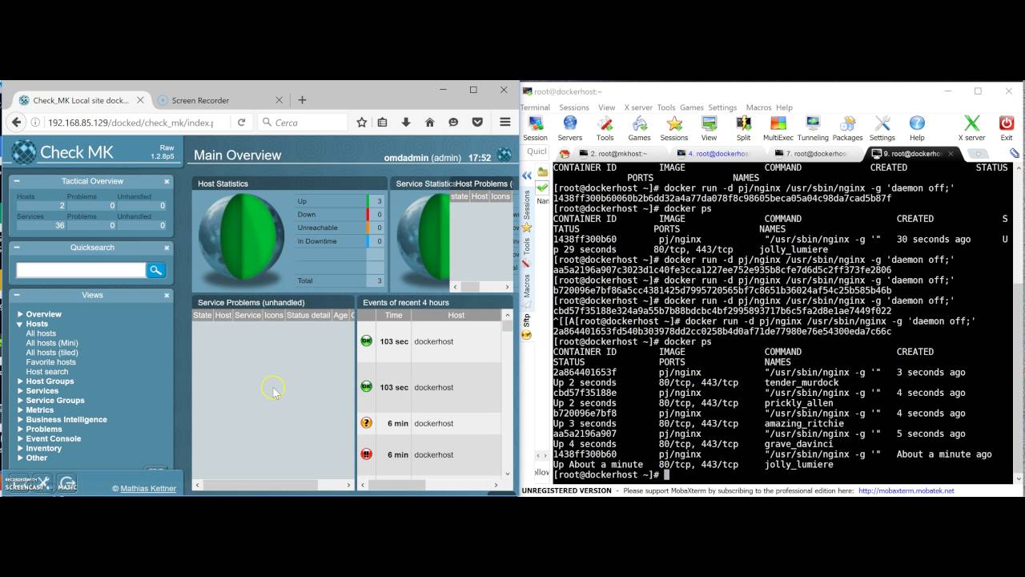The width and height of the screenshot is (1025, 577).
Task: Click the Check MK logo icon
Action: (23, 152)
